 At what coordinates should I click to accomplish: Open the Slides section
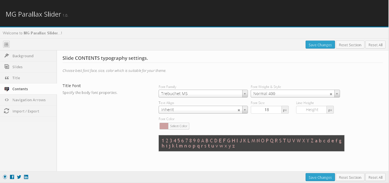[x=28, y=67]
